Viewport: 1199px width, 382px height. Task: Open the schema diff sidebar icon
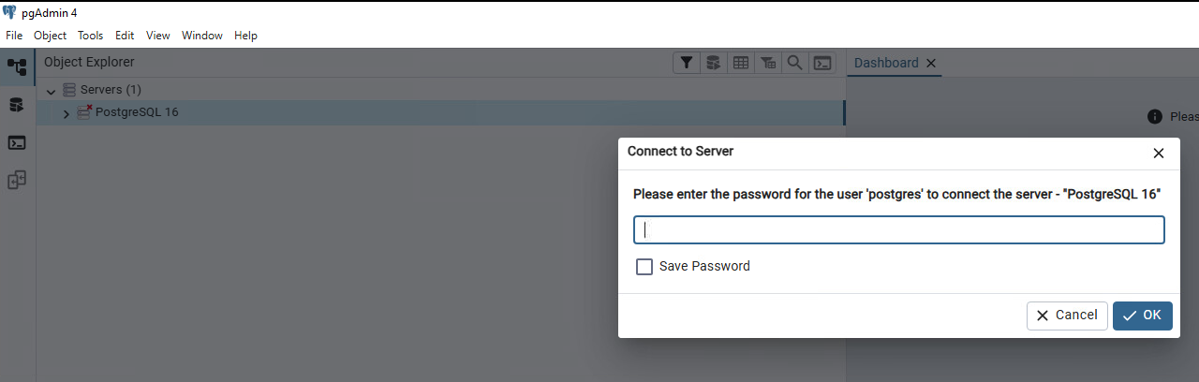point(17,180)
